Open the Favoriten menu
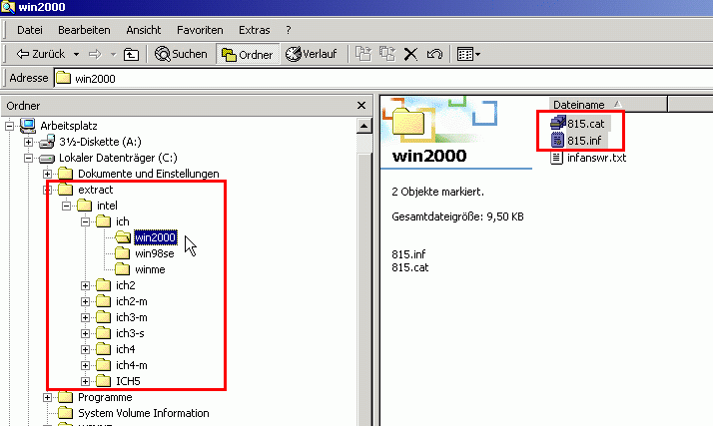713x426 pixels. (x=200, y=30)
